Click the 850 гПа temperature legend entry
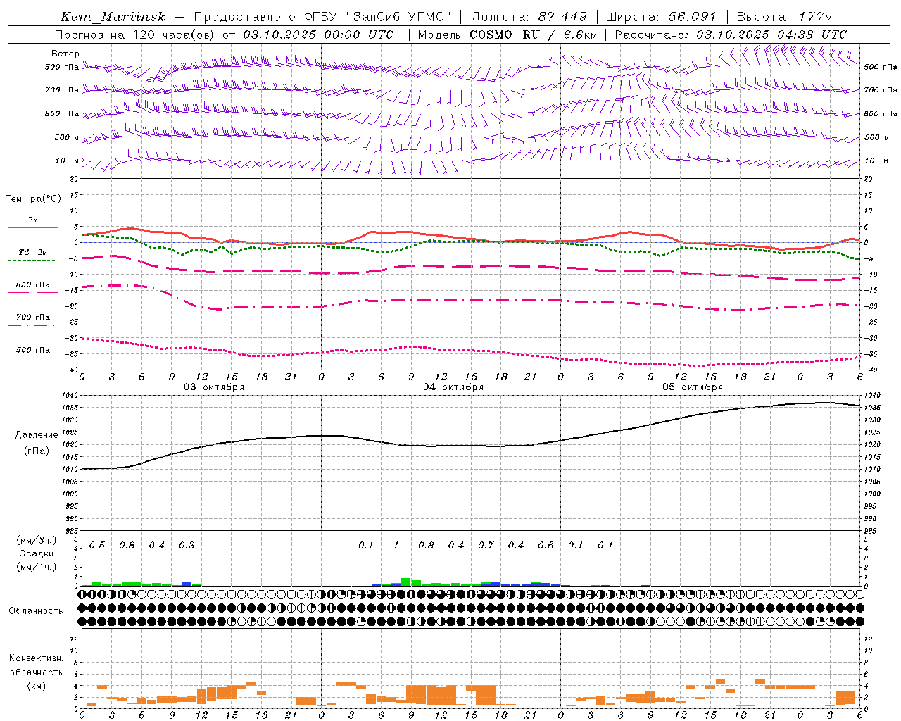This screenshot has height=721, width=901. 32,288
